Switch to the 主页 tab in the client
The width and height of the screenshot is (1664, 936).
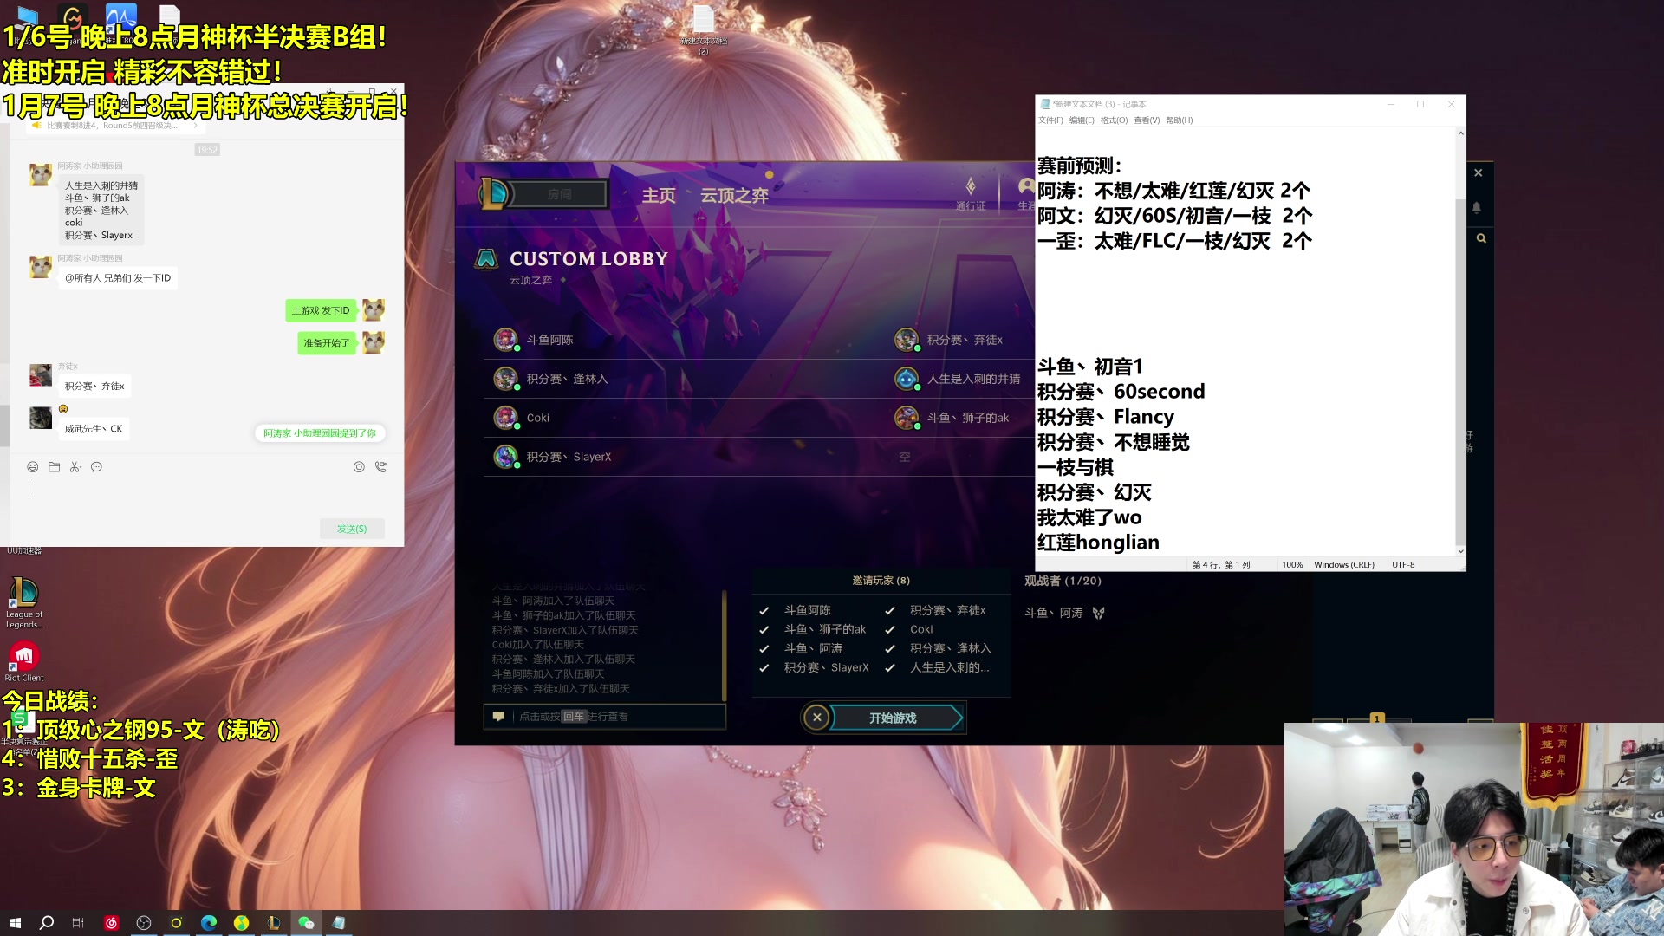pos(659,194)
